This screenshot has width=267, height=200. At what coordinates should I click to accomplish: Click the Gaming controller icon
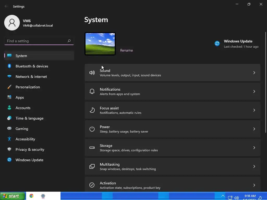click(x=9, y=128)
